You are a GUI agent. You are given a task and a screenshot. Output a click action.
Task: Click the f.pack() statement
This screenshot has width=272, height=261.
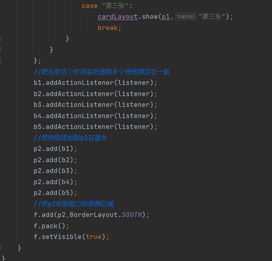pos(51,226)
